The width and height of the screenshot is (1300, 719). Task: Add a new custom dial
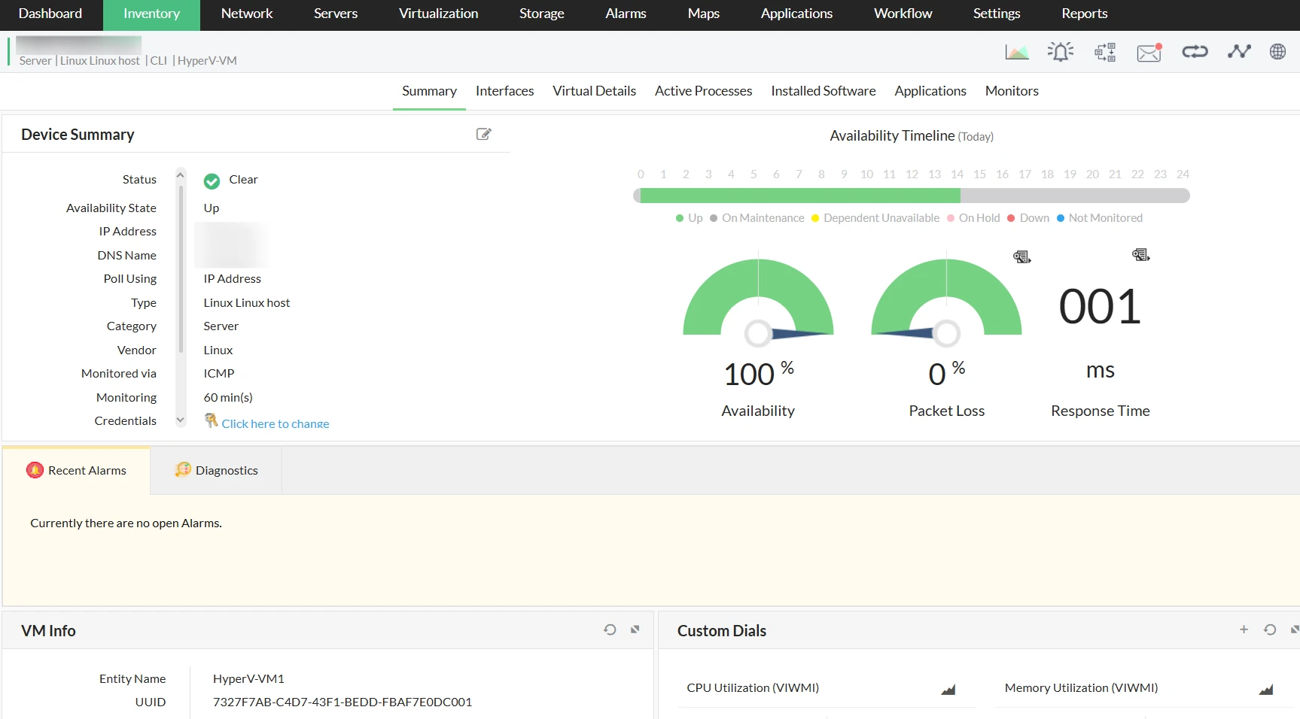(x=1244, y=630)
